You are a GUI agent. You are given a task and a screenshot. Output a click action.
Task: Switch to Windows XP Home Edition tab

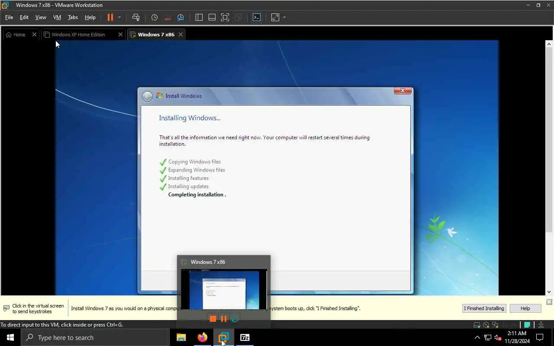[x=78, y=35]
